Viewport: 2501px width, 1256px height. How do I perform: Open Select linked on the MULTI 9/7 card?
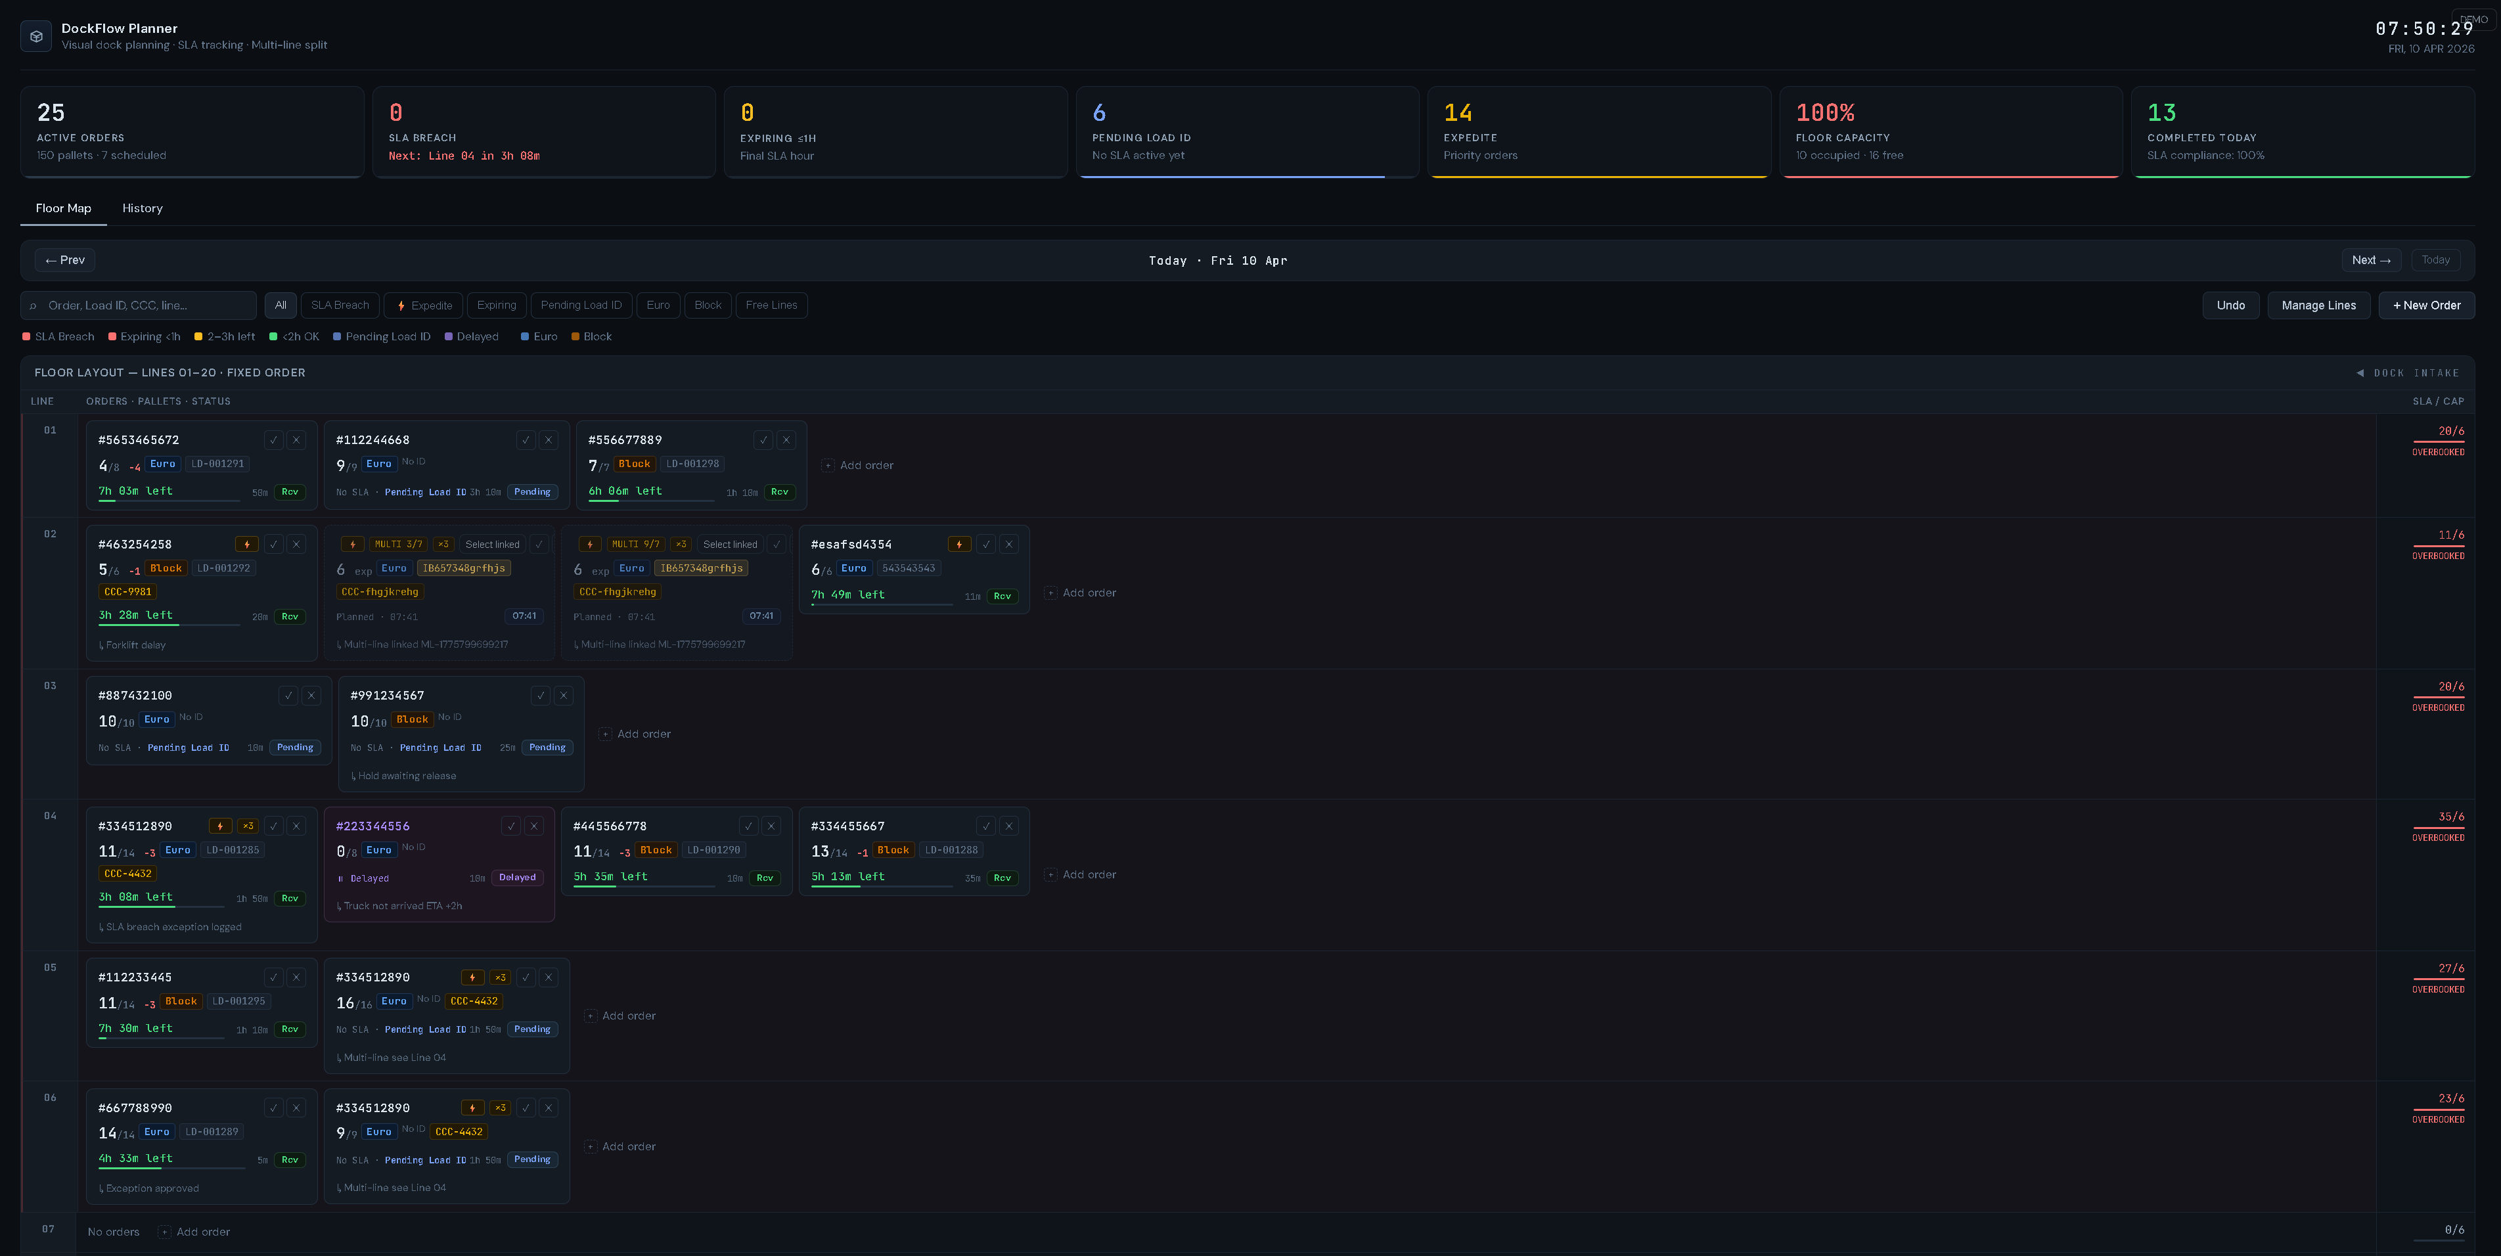point(730,543)
